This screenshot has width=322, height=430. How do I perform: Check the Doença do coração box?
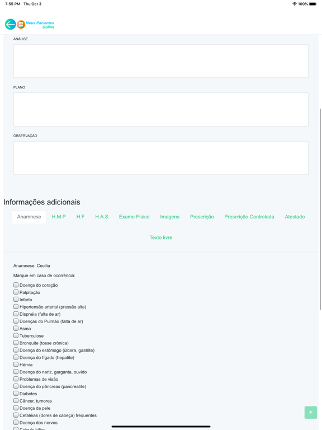(16, 285)
